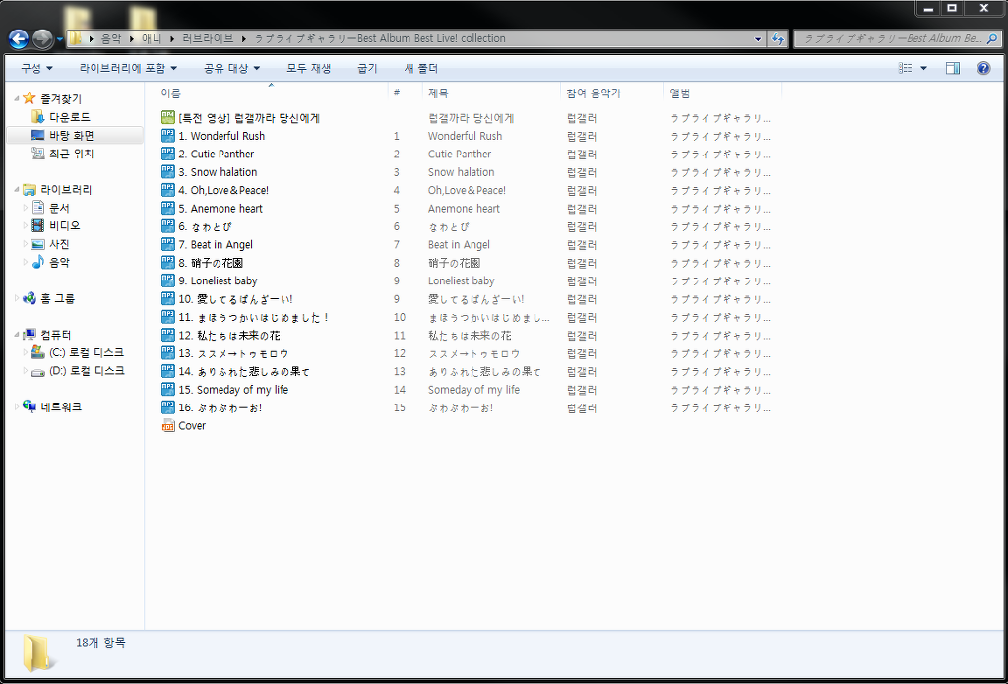Click the Cover image file icon
The image size is (1008, 684).
point(167,425)
